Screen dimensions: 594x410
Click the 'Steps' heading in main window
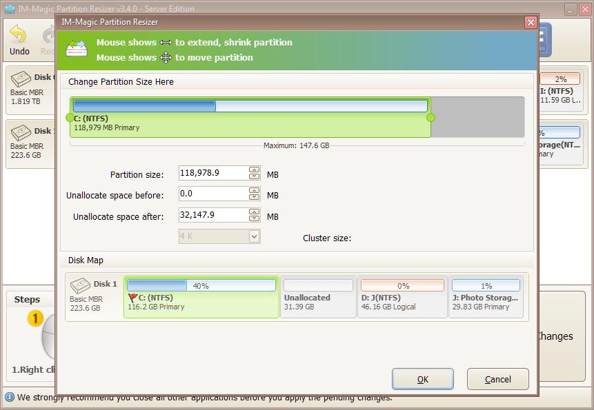tap(27, 300)
